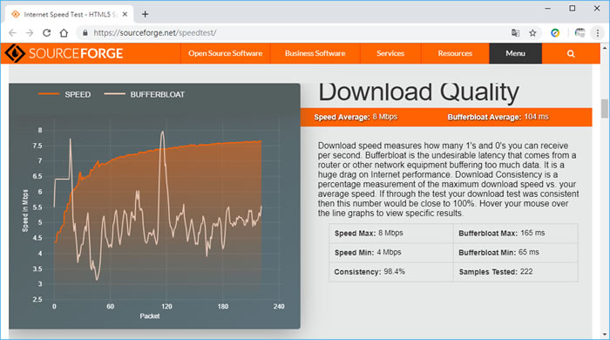This screenshot has width=610, height=340.
Task: Open the Business Software menu
Action: [315, 53]
